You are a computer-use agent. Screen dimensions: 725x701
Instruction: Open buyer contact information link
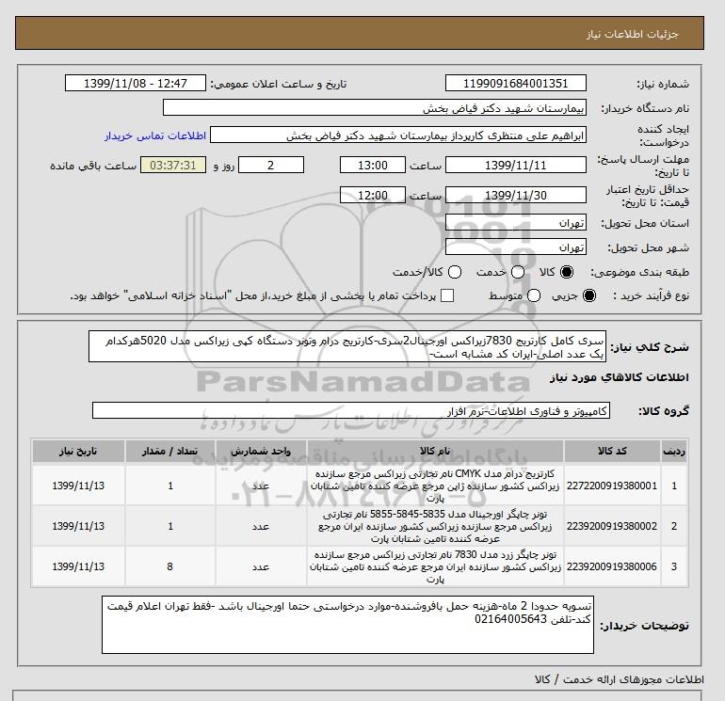(155, 135)
